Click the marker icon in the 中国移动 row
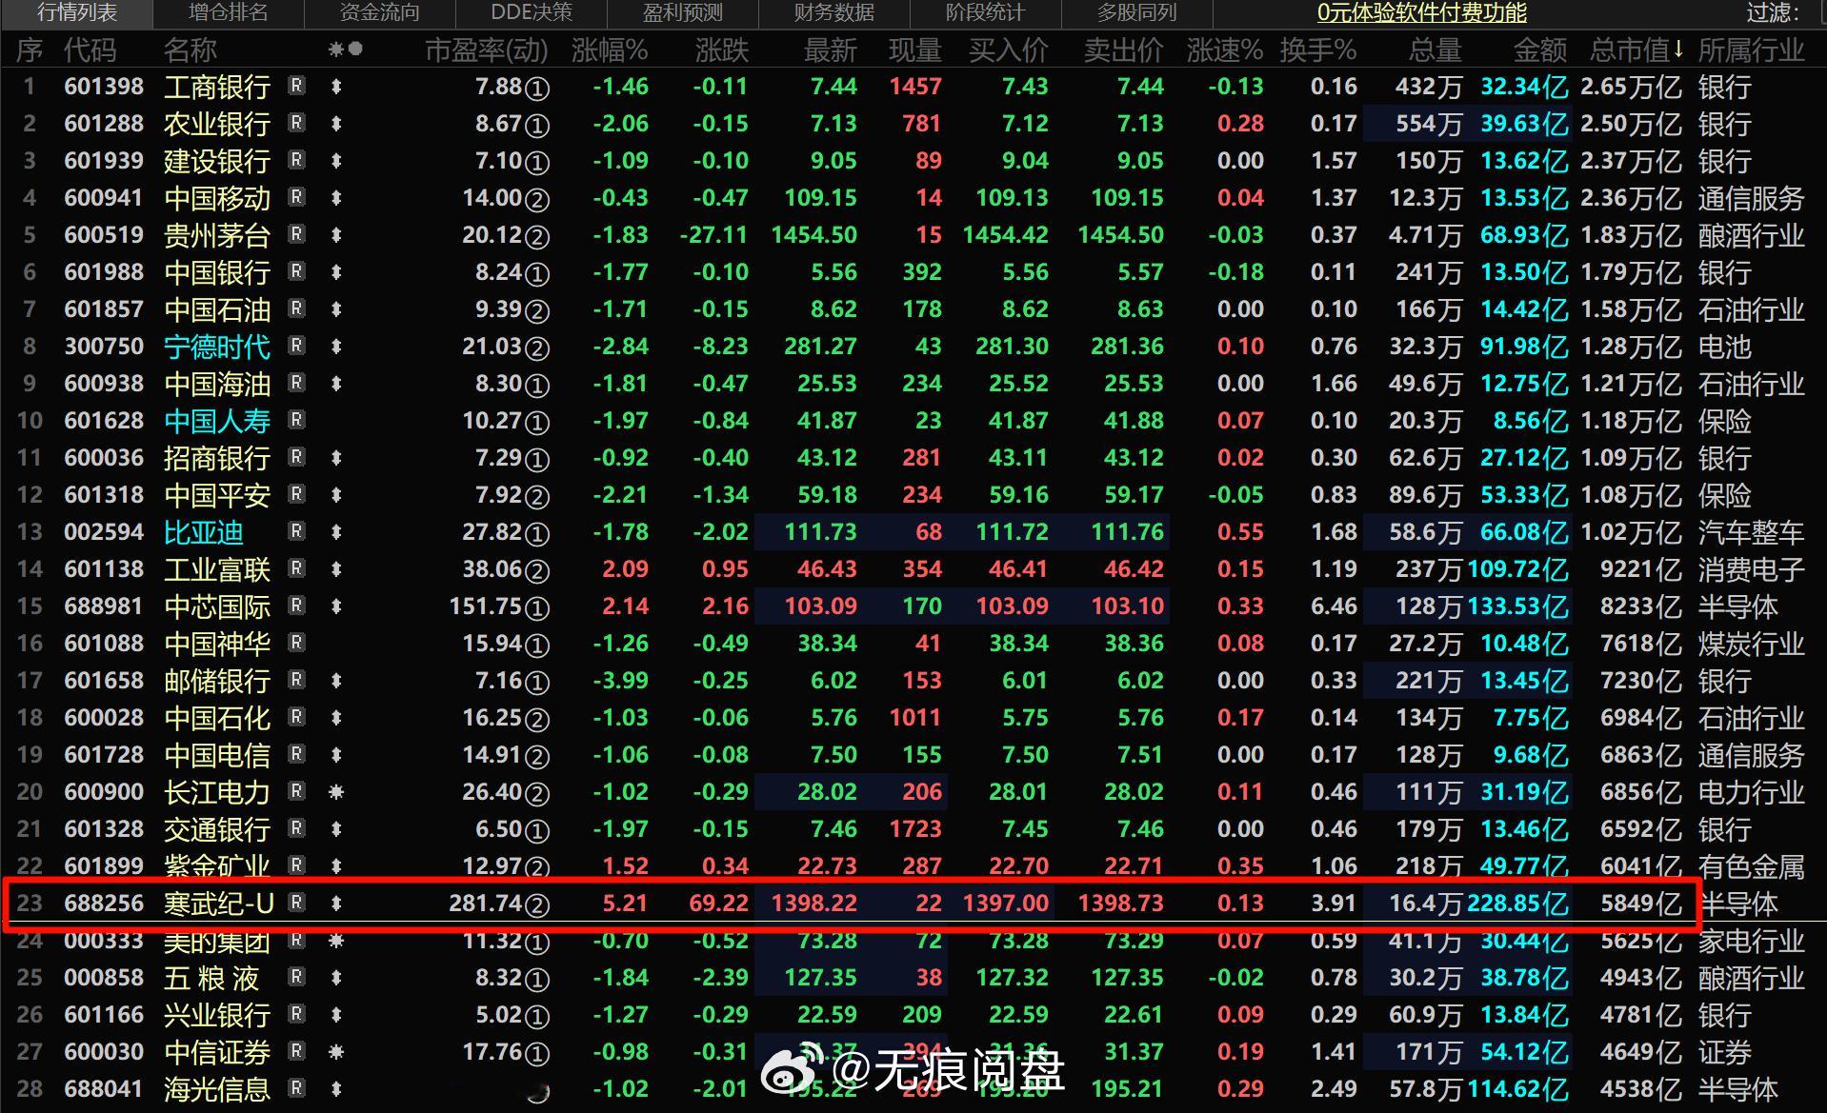1827x1113 pixels. (x=335, y=198)
